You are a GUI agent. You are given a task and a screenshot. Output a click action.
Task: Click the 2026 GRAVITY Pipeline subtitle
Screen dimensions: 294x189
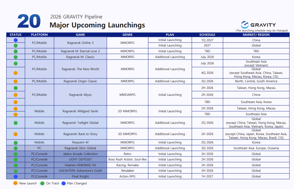[76, 17]
